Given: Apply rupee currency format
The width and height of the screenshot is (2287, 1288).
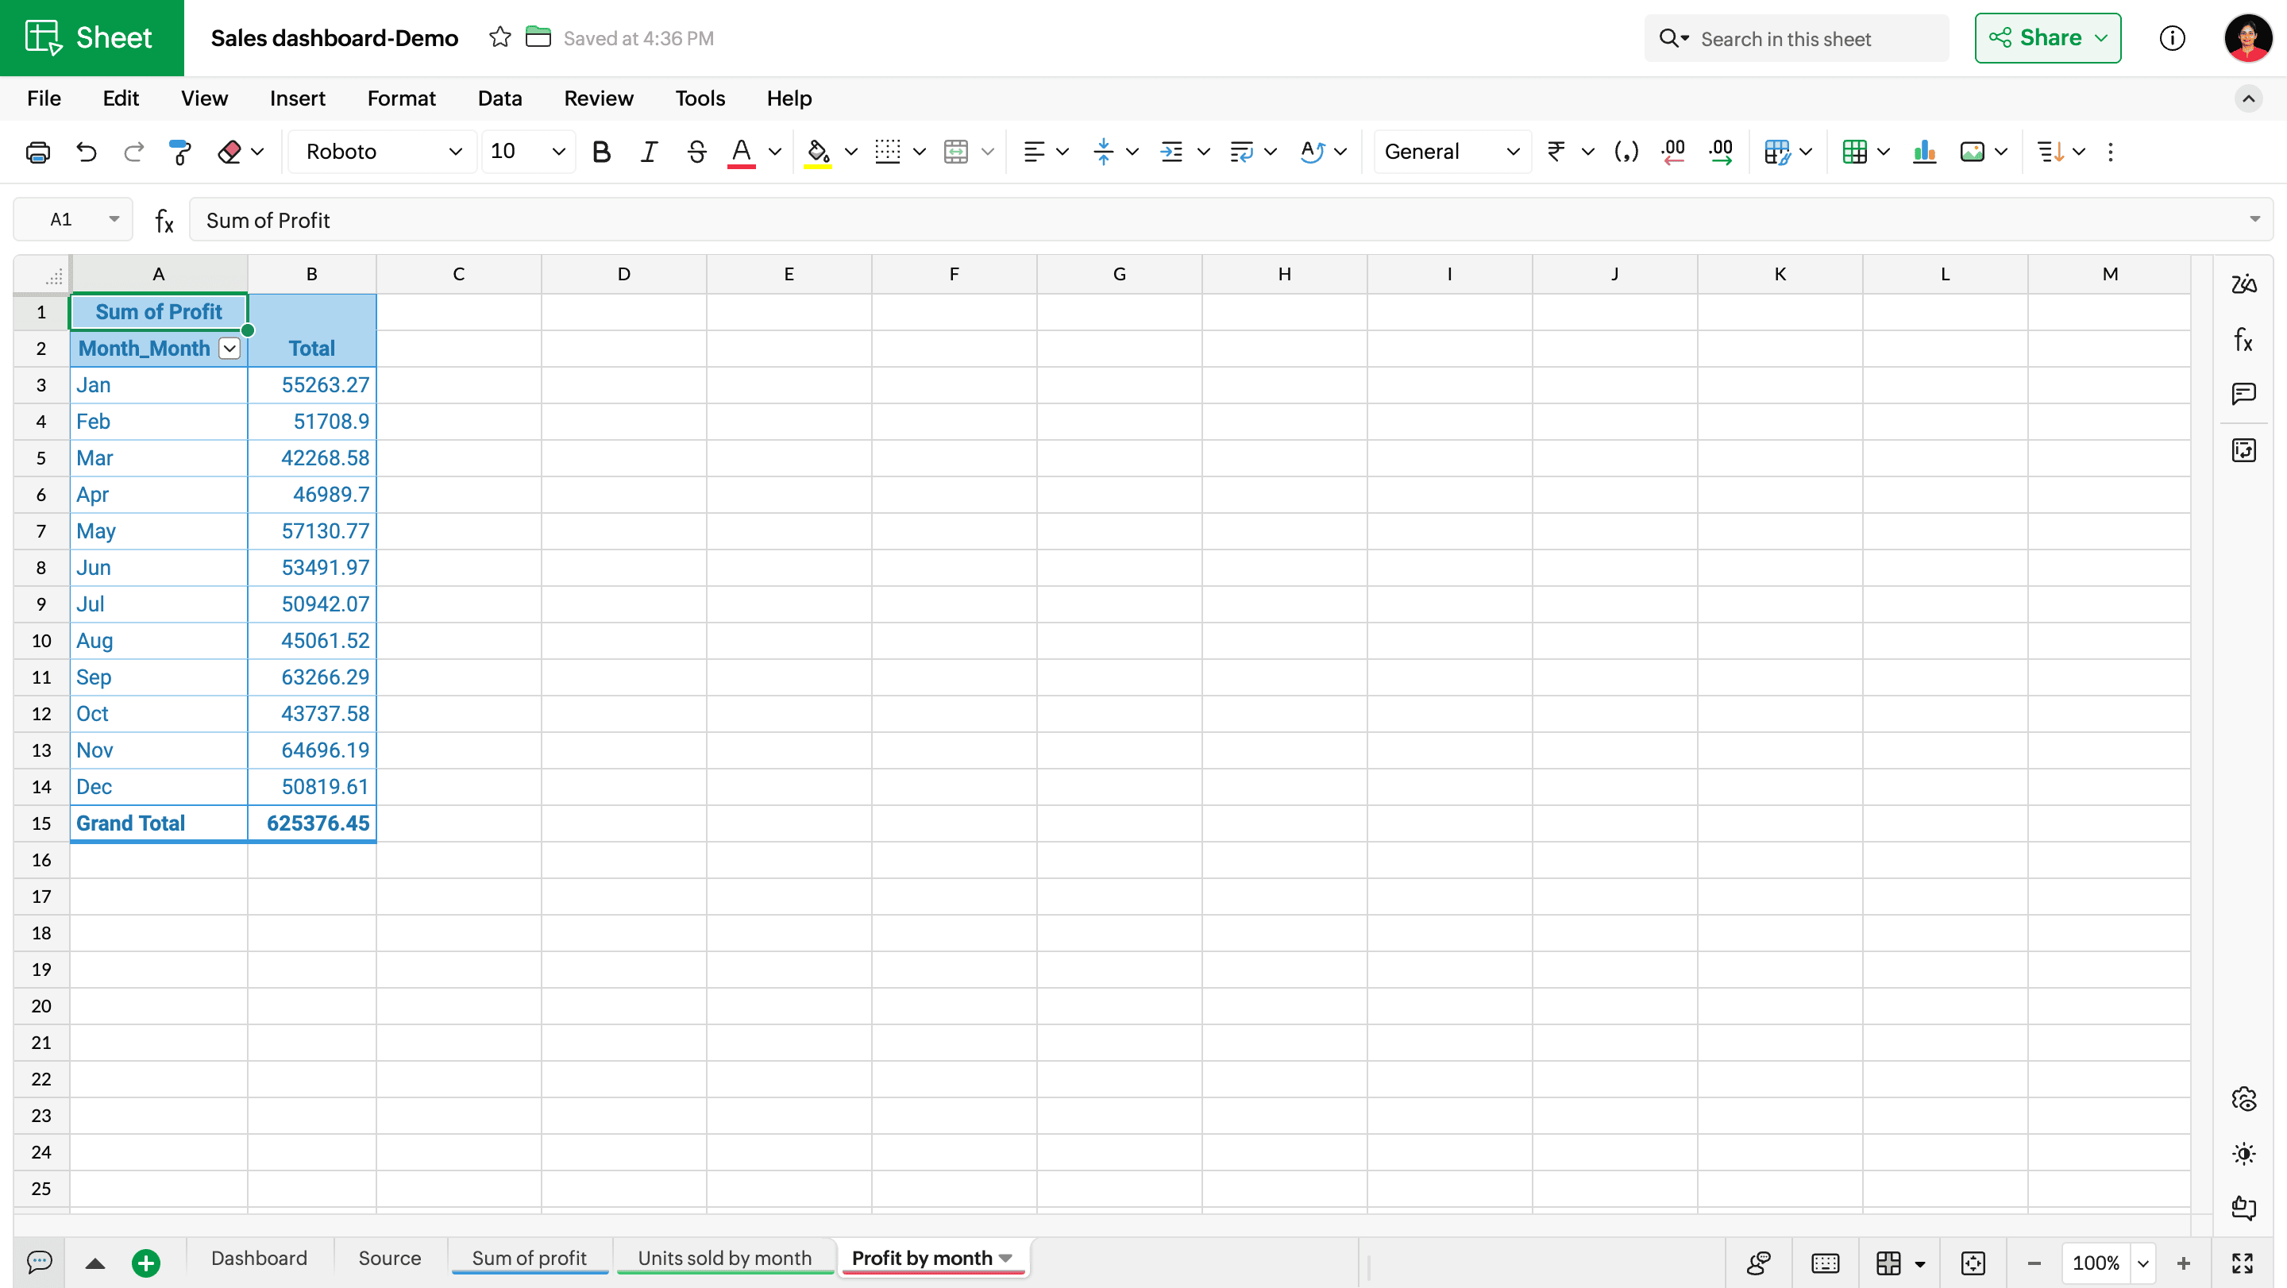Looking at the screenshot, I should 1556,152.
